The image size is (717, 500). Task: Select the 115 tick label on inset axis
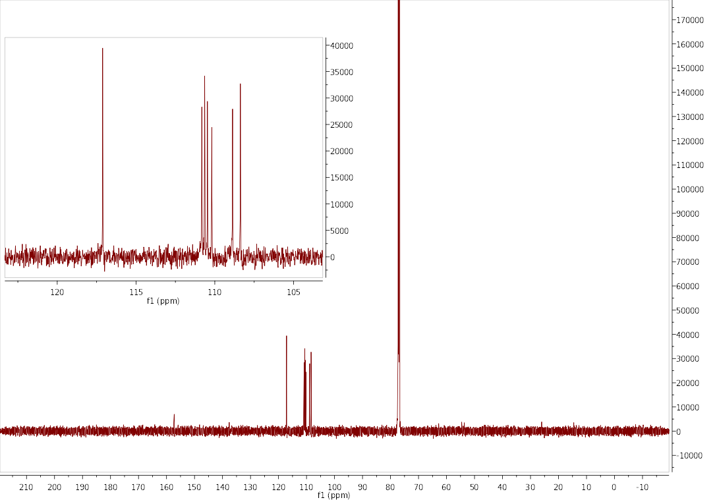coord(136,291)
